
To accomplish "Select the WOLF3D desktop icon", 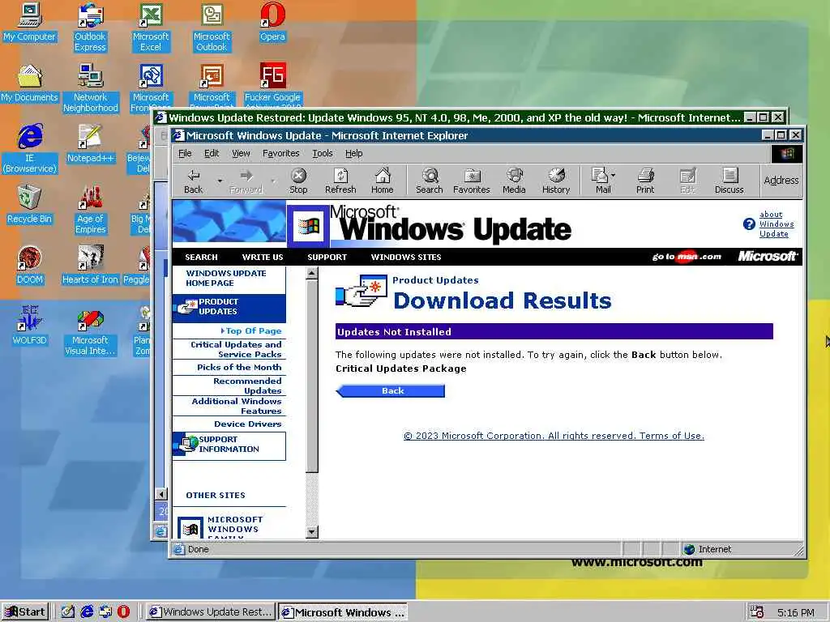I will pos(30,326).
